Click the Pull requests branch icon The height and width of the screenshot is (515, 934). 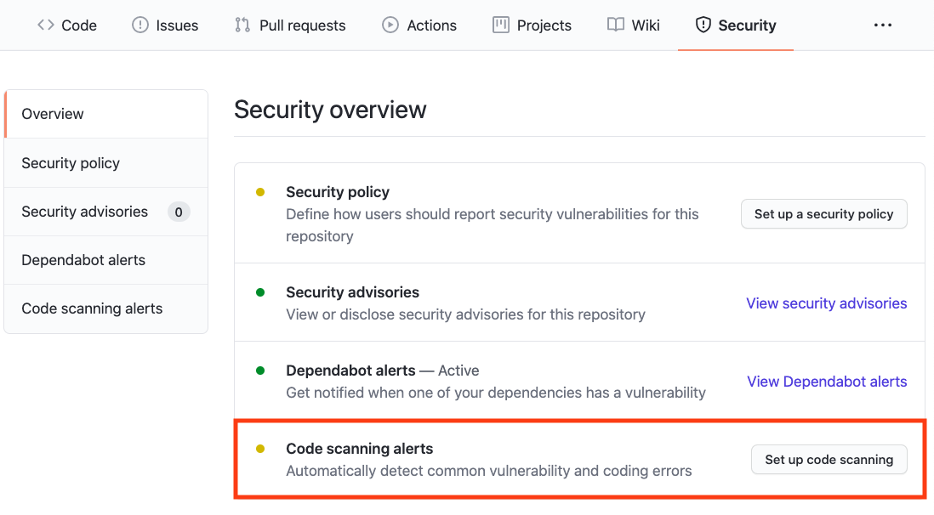[242, 25]
